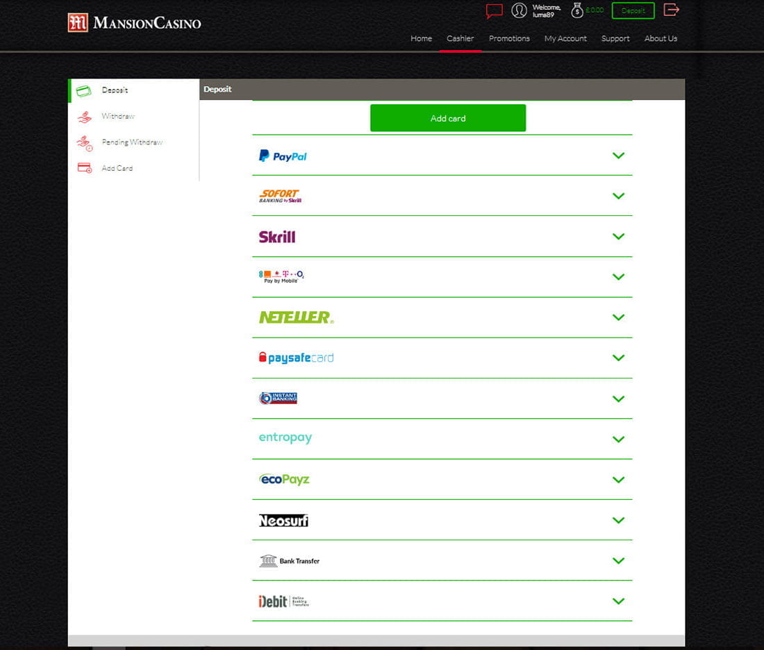Screen dimensions: 764x650
Task: Select Withdraw text in the sidebar
Action: [x=118, y=116]
